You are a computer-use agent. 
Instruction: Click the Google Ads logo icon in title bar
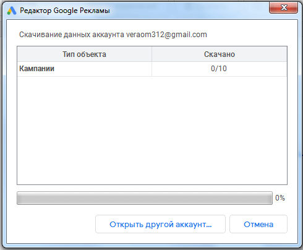click(12, 11)
